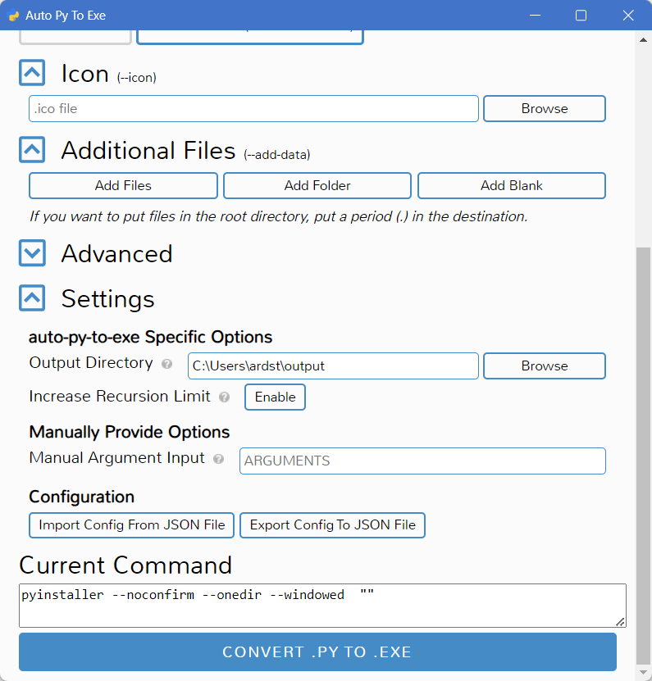
Task: Click the .ico file input field
Action: click(x=253, y=108)
